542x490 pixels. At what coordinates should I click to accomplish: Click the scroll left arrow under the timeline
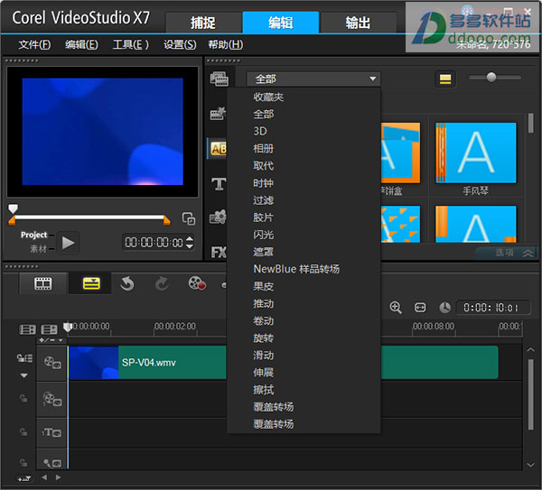tap(44, 477)
